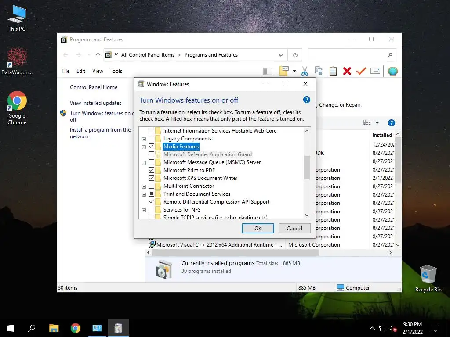Click the orange checkmark toolbar icon

(361, 71)
